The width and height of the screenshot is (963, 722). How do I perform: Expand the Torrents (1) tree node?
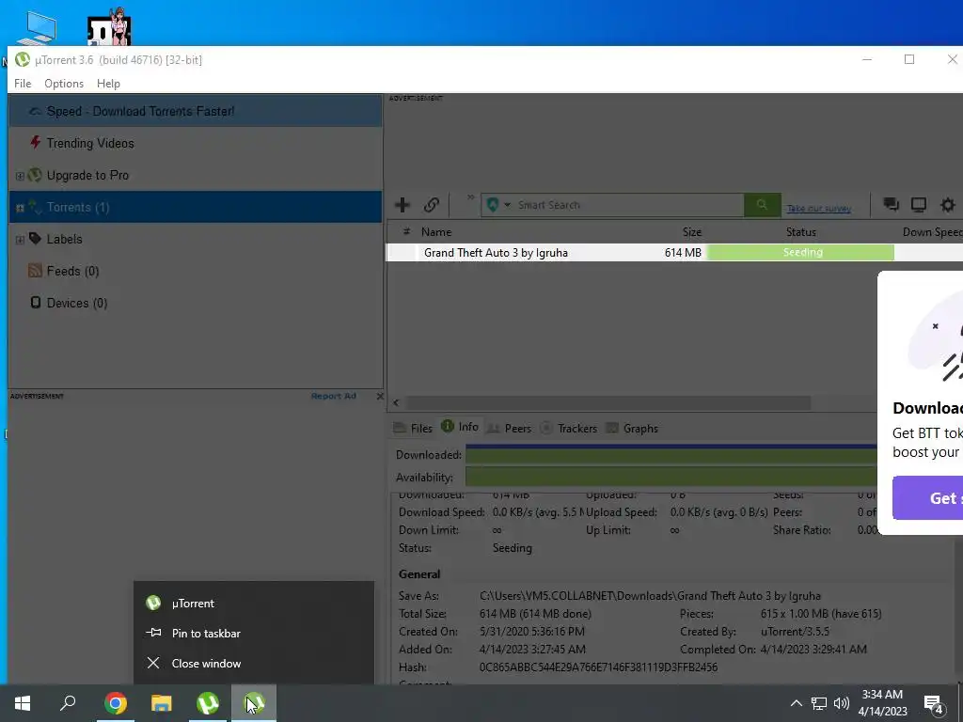pyautogui.click(x=20, y=208)
